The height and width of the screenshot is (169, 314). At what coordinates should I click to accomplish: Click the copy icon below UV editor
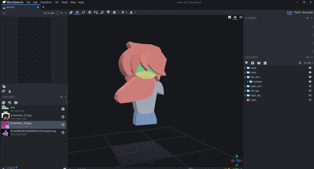click(x=4, y=86)
